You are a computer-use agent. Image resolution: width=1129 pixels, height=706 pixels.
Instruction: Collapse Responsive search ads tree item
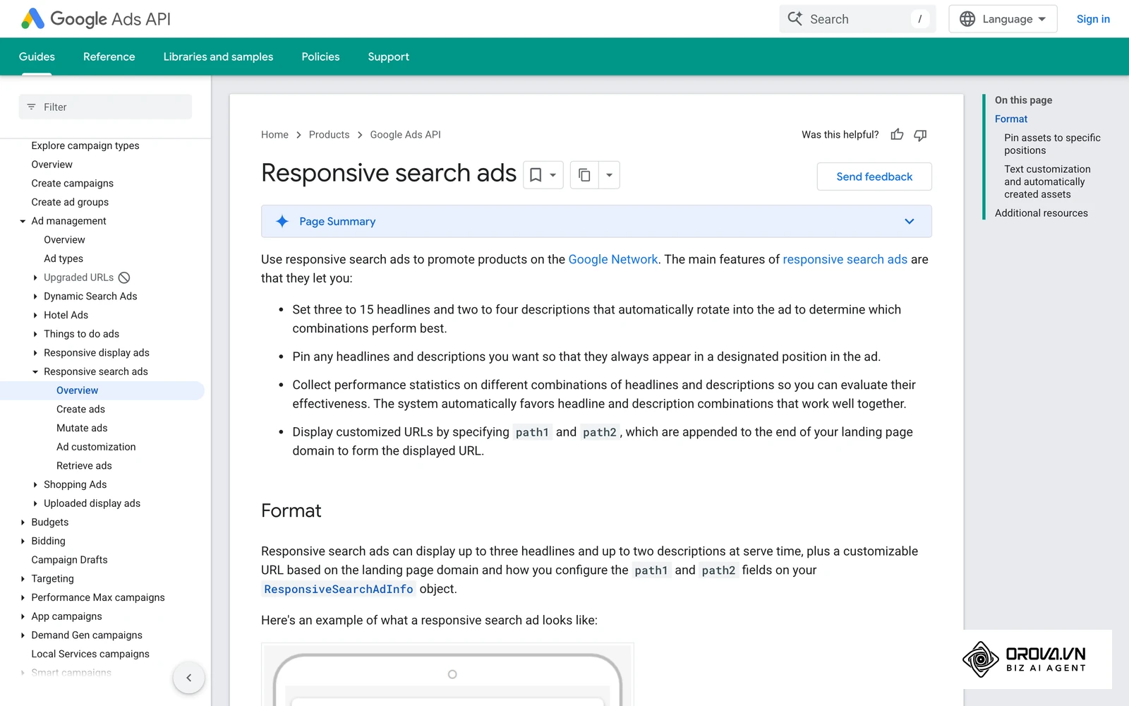[x=35, y=371]
